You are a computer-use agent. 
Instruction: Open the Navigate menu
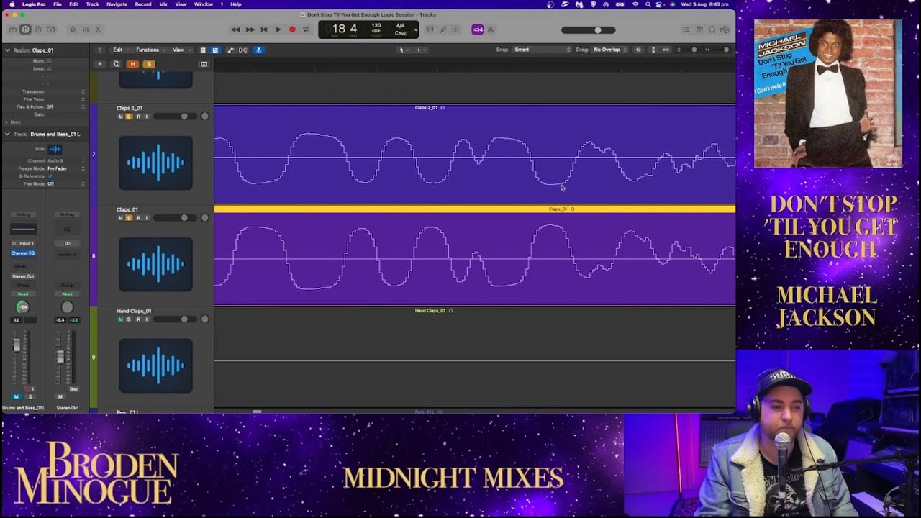(x=117, y=4)
